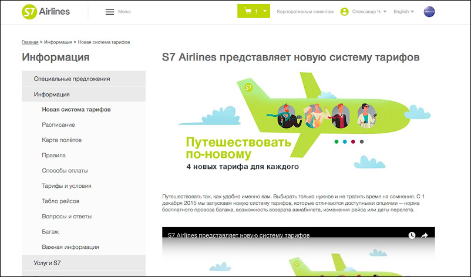471x277 pixels.
Task: Select the green carousel dot
Action: [337, 141]
